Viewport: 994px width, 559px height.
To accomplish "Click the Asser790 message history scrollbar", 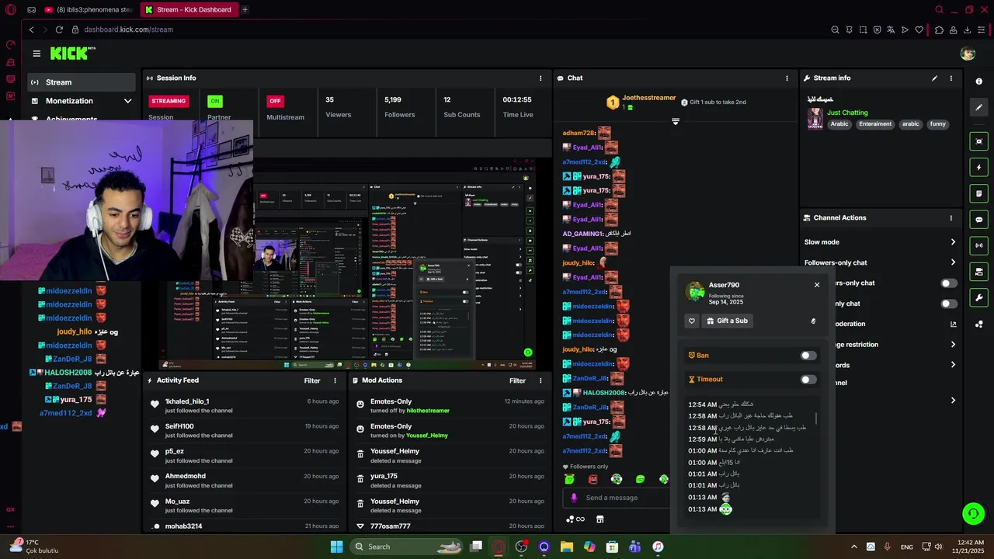I will tap(816, 419).
